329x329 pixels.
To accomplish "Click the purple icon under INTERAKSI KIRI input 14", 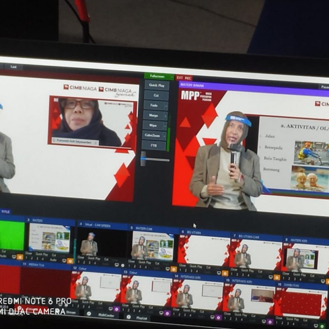I will [218, 317].
